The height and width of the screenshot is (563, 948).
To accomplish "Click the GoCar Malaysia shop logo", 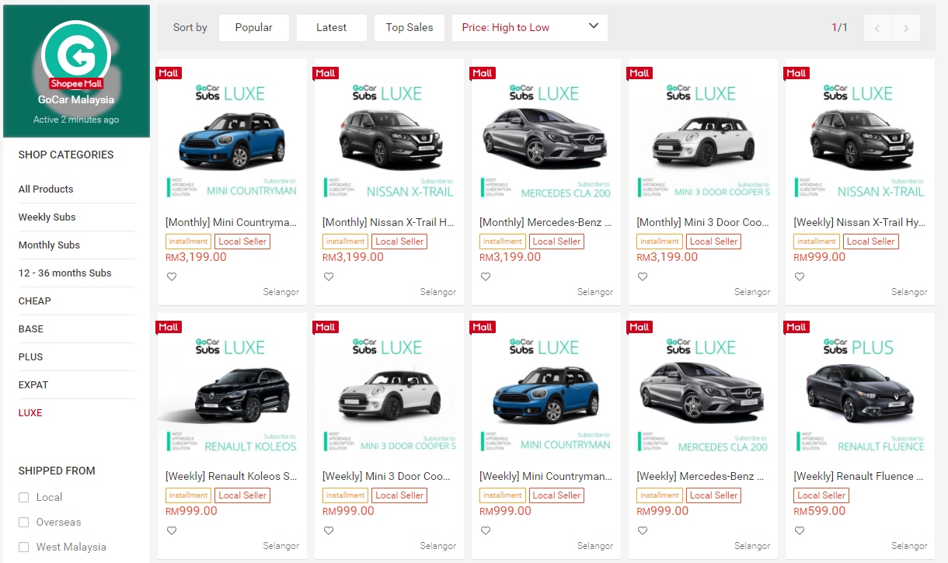I will point(76,56).
